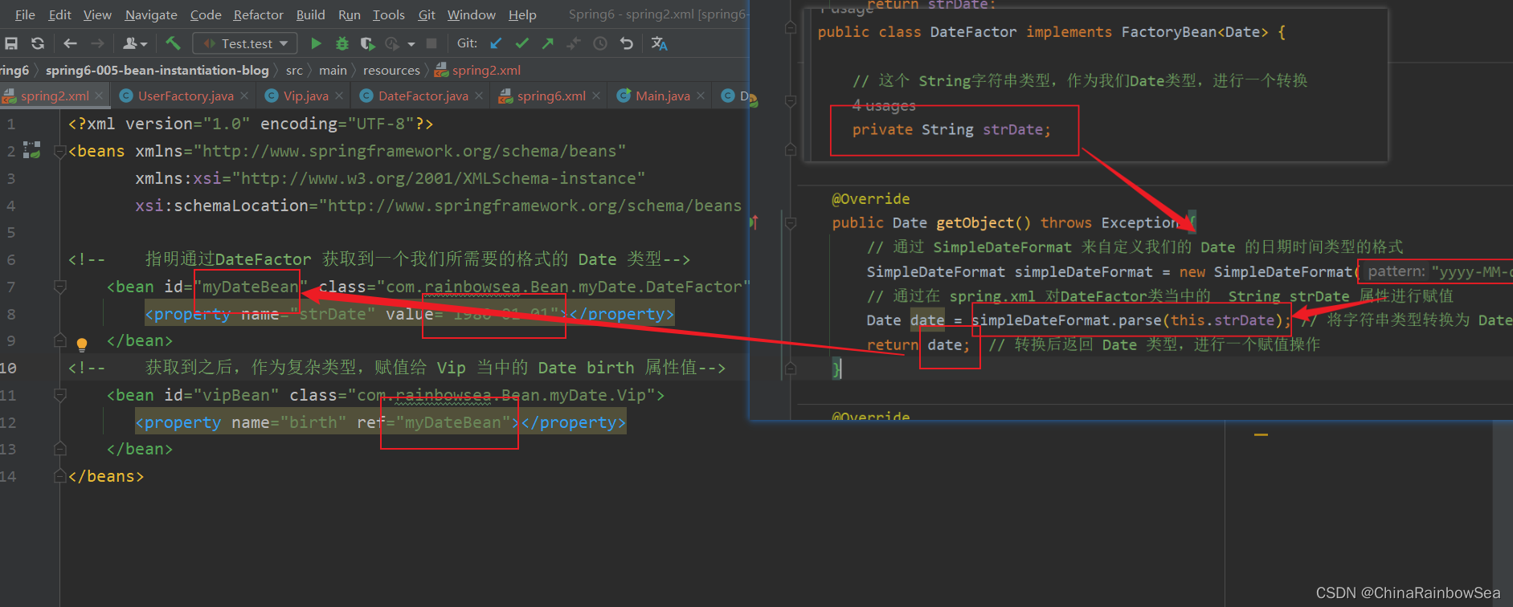Click Git Push green arrow icon
1513x607 pixels.
pyautogui.click(x=548, y=43)
